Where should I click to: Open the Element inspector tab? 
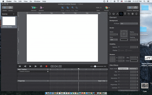tap(121, 14)
